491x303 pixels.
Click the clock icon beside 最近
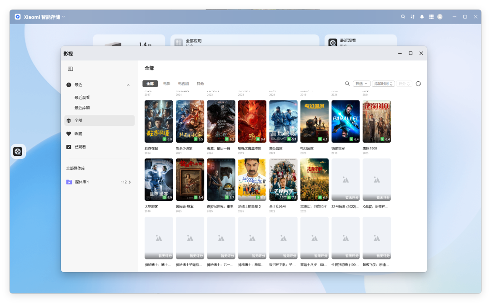pyautogui.click(x=69, y=85)
